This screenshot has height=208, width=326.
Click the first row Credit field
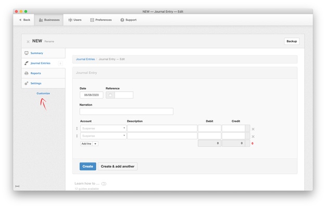tap(233, 128)
